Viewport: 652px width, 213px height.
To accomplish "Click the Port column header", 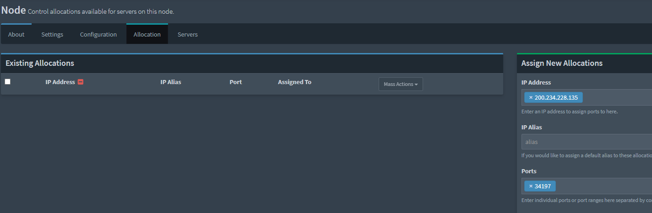I will point(236,82).
